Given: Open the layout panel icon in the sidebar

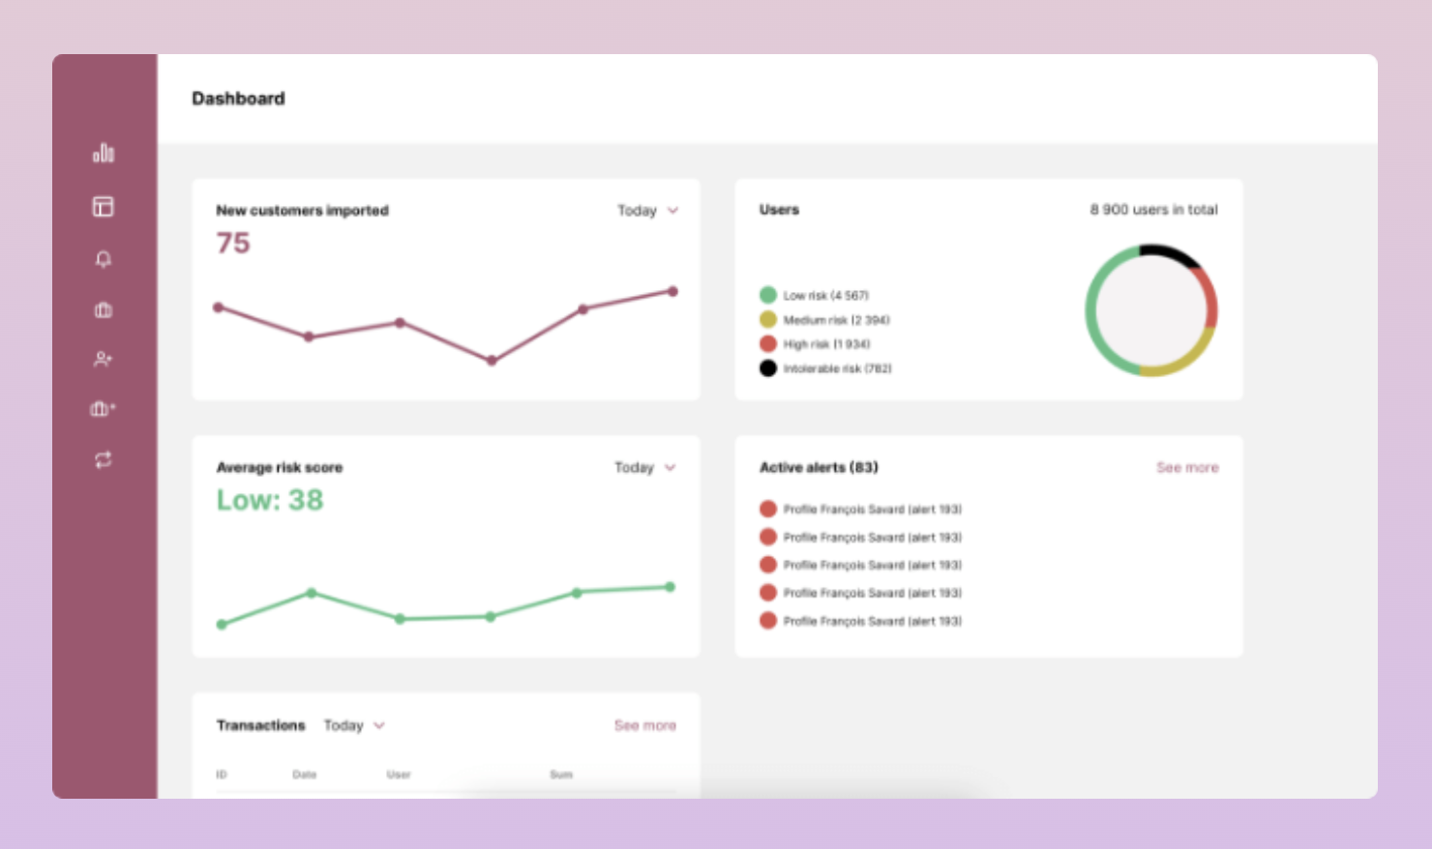Looking at the screenshot, I should click(104, 207).
